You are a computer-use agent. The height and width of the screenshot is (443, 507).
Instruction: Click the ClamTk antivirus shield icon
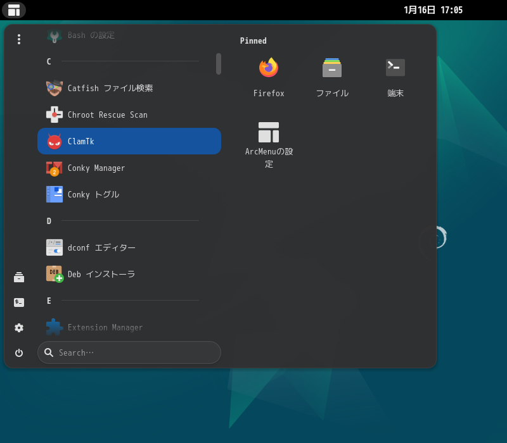[x=55, y=141]
